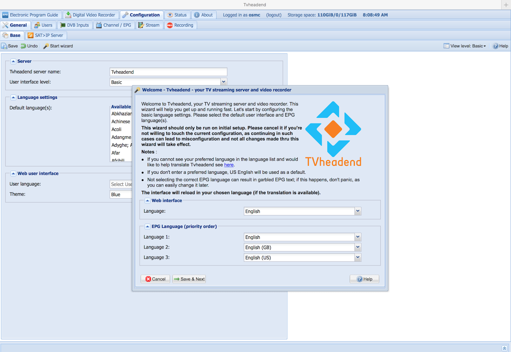Click the Digital Video Recorder download icon
The image size is (511, 352).
tap(68, 15)
